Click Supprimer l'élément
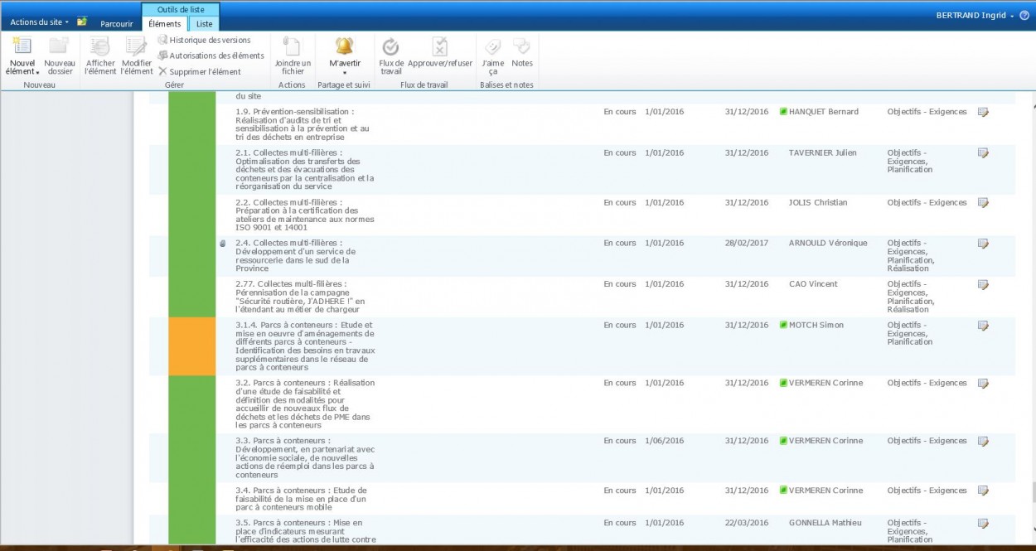Viewport: 1036px width, 551px height. click(199, 71)
